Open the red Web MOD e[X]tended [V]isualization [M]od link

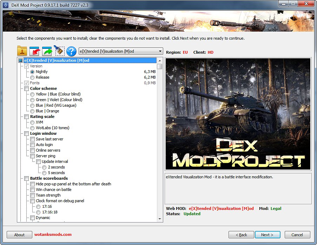pyautogui.click(x=221, y=208)
